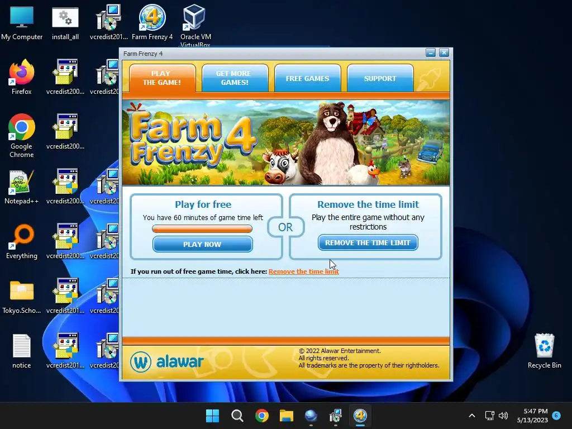Viewport: 572px width, 429px height.
Task: Open taskbar Search
Action: coord(237,416)
